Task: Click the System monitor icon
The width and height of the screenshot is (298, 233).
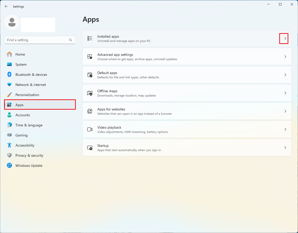Action: tap(9, 64)
